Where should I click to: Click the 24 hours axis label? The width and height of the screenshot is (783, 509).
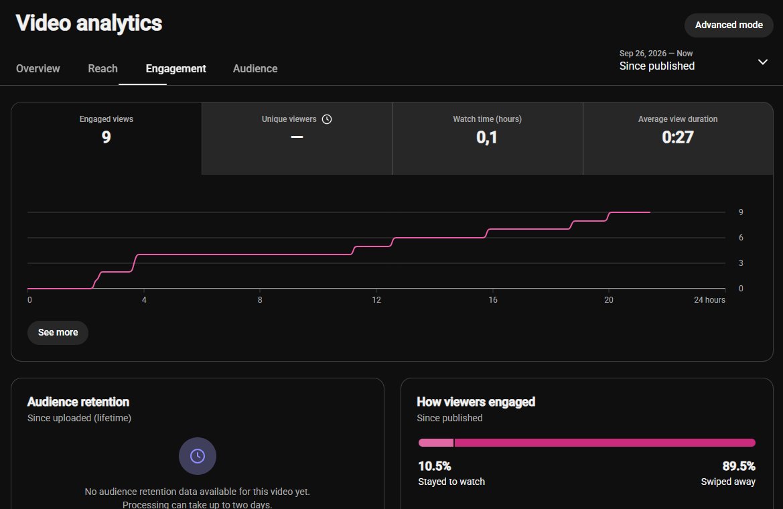[x=709, y=299]
